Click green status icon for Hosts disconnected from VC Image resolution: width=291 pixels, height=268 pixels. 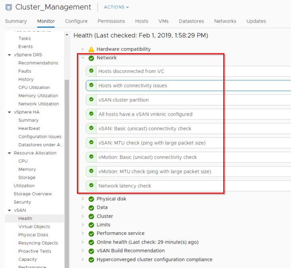(91, 71)
